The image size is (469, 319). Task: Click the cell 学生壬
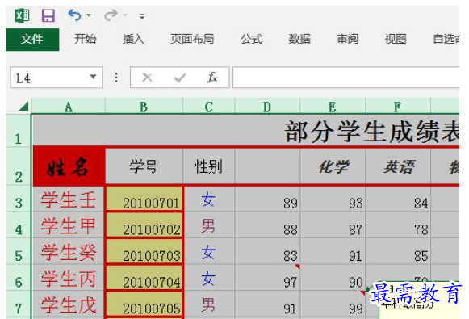69,199
